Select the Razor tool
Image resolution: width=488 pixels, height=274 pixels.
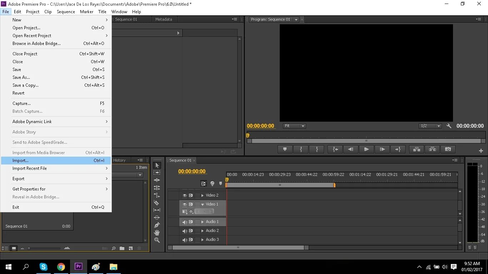(x=157, y=203)
